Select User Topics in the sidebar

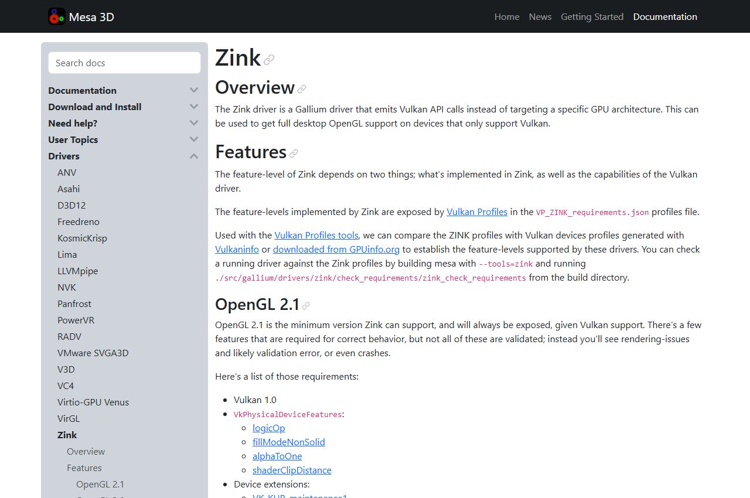click(73, 139)
